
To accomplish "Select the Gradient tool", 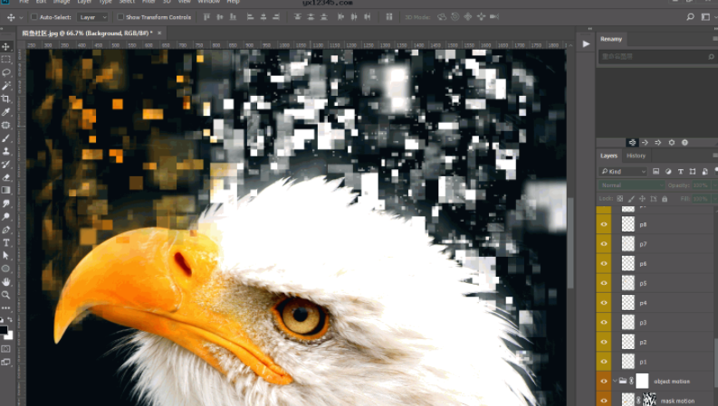I will pos(6,190).
